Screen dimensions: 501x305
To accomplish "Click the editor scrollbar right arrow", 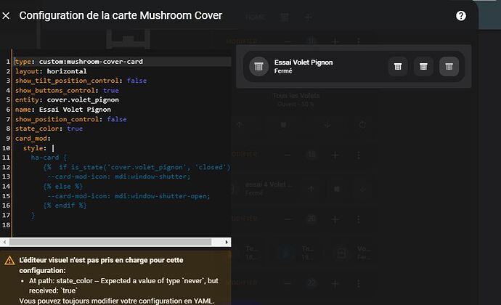I will (227, 243).
